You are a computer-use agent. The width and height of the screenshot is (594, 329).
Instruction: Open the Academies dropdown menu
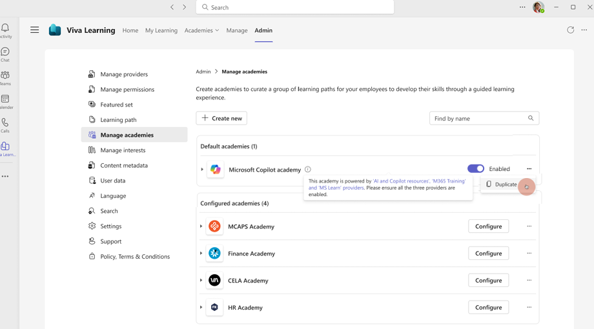pos(201,30)
